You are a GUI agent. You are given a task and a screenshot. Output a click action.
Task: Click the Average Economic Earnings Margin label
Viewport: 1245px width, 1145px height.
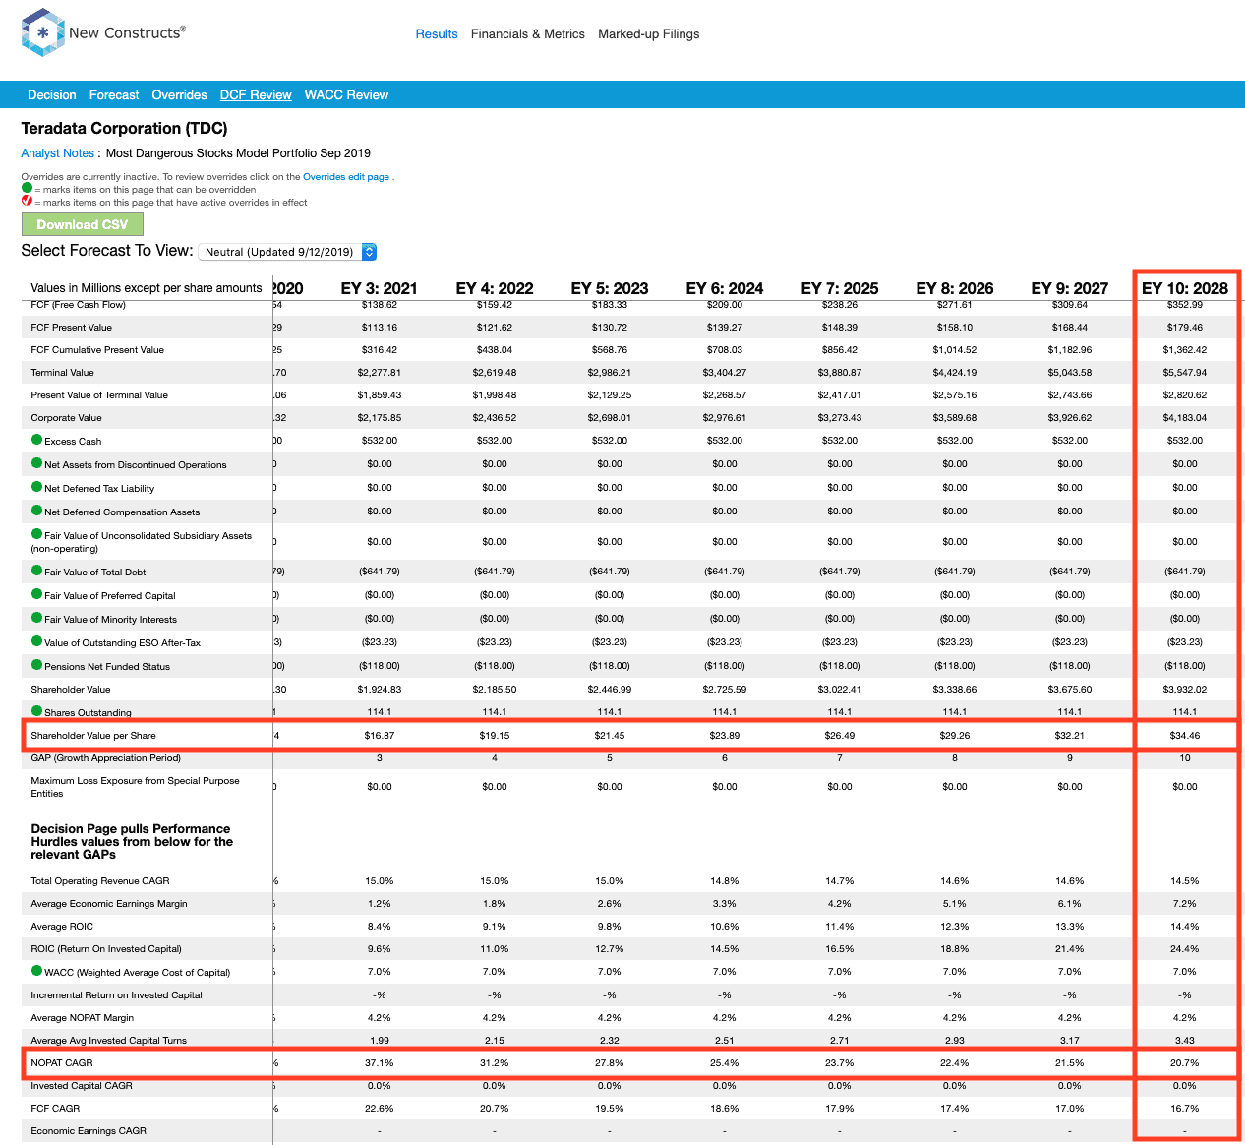pyautogui.click(x=109, y=904)
